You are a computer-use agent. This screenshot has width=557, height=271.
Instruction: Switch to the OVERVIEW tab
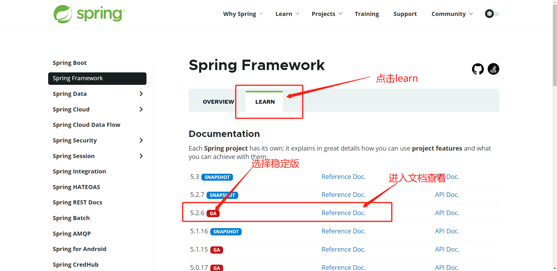click(x=218, y=102)
